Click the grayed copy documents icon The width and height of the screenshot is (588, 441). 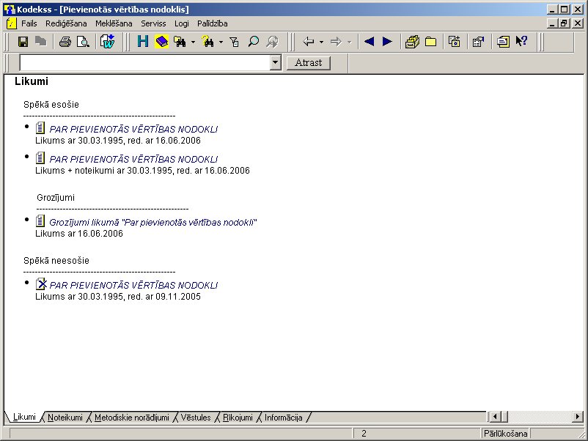tap(41, 42)
